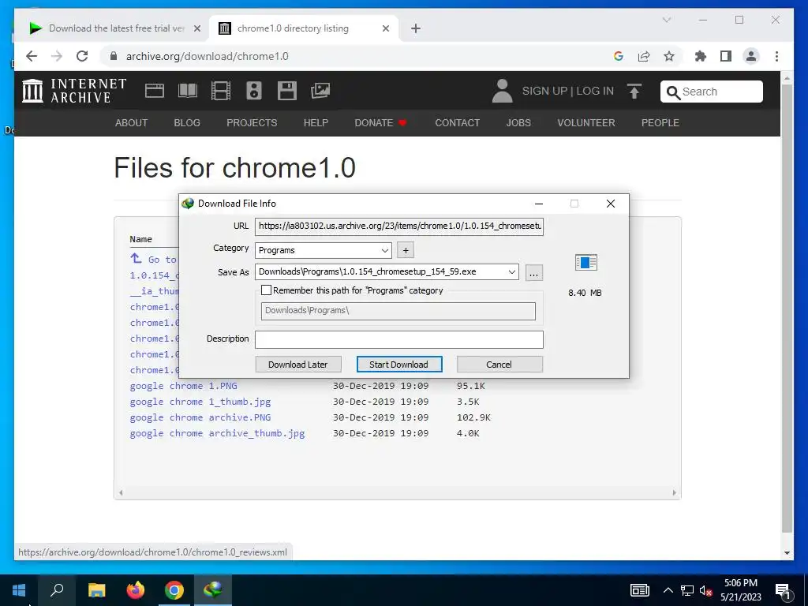Screen dimensions: 808x606
Task: Click the file listing horizontal scrollbar right arrow
Action: (674, 492)
